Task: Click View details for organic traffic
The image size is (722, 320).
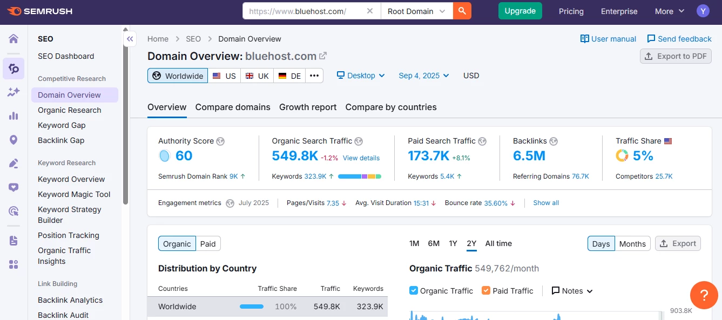Action: pyautogui.click(x=361, y=158)
